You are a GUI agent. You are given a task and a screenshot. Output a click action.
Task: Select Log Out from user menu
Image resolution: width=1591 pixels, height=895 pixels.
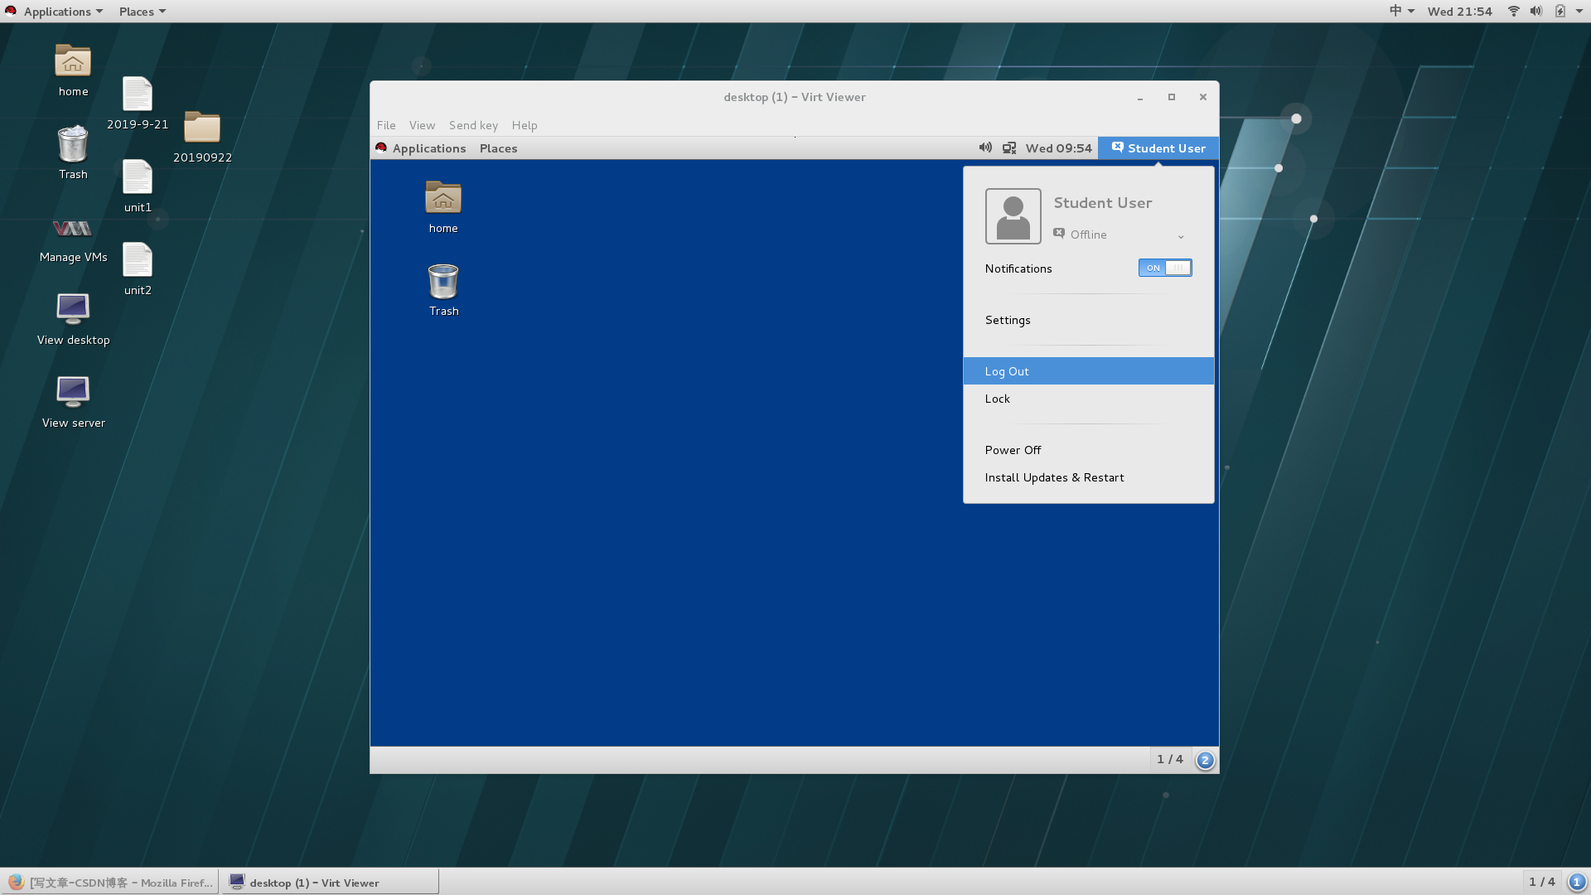(1007, 371)
